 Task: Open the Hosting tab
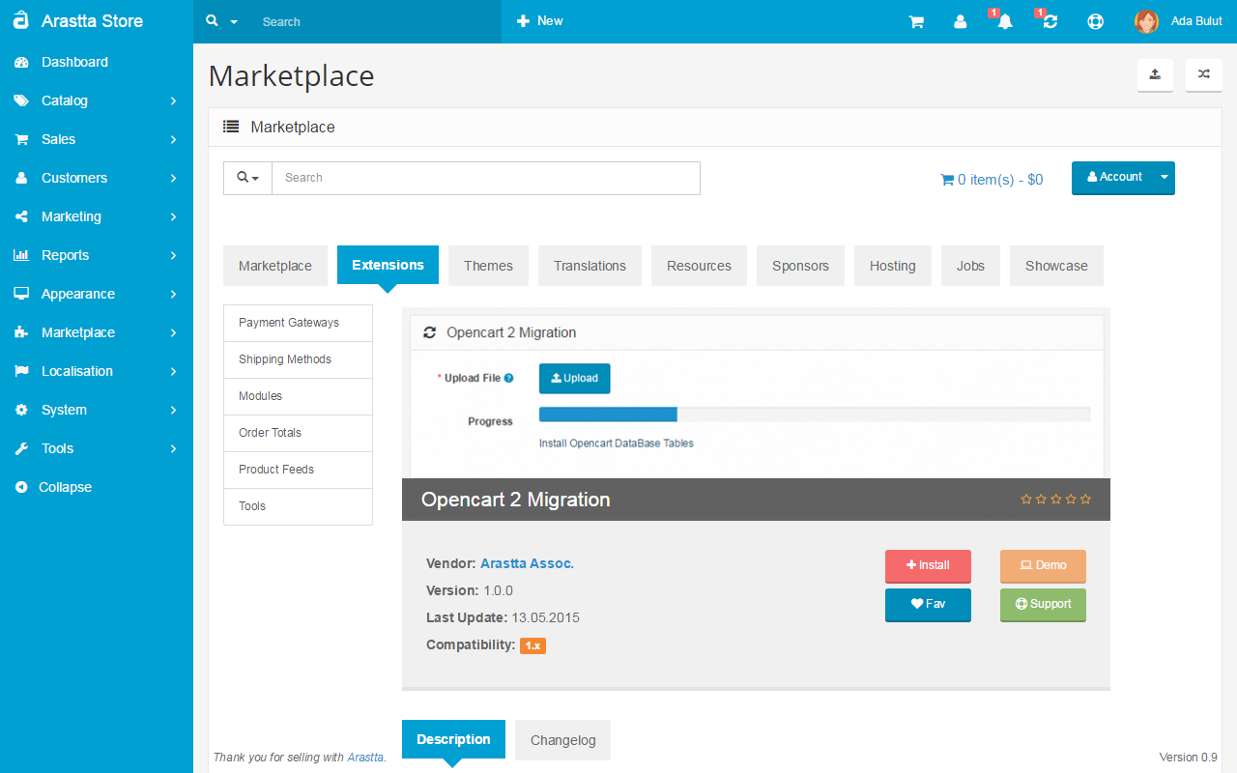tap(892, 266)
